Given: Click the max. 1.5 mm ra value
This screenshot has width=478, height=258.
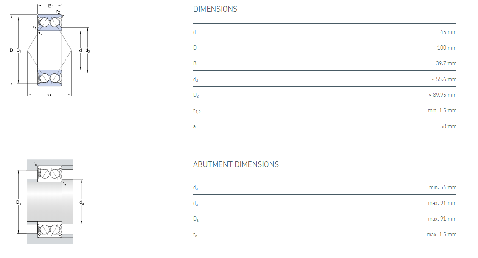Looking at the screenshot, I should pyautogui.click(x=441, y=234).
